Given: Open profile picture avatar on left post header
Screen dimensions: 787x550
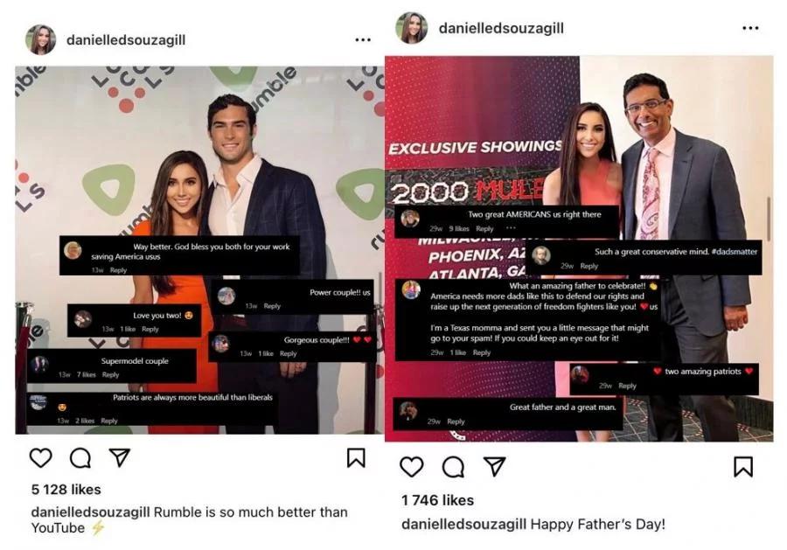Looking at the screenshot, I should 40,39.
